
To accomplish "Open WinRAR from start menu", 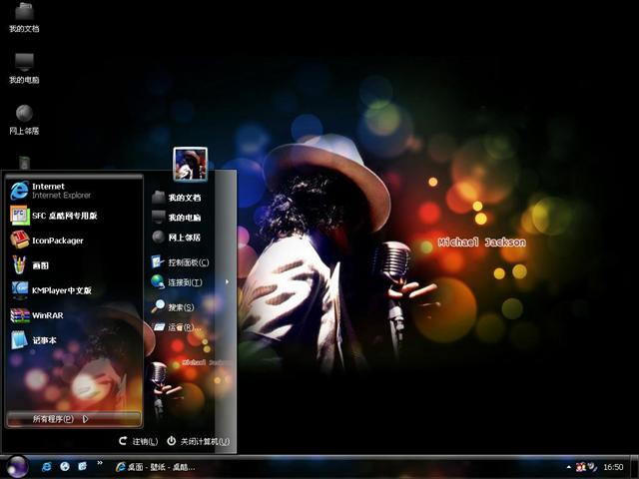I will (x=74, y=315).
